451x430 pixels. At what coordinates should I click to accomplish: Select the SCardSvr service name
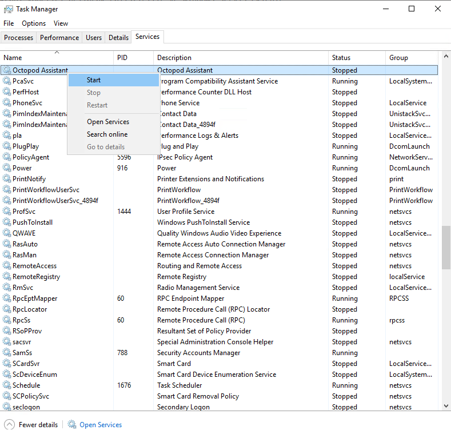coord(26,364)
